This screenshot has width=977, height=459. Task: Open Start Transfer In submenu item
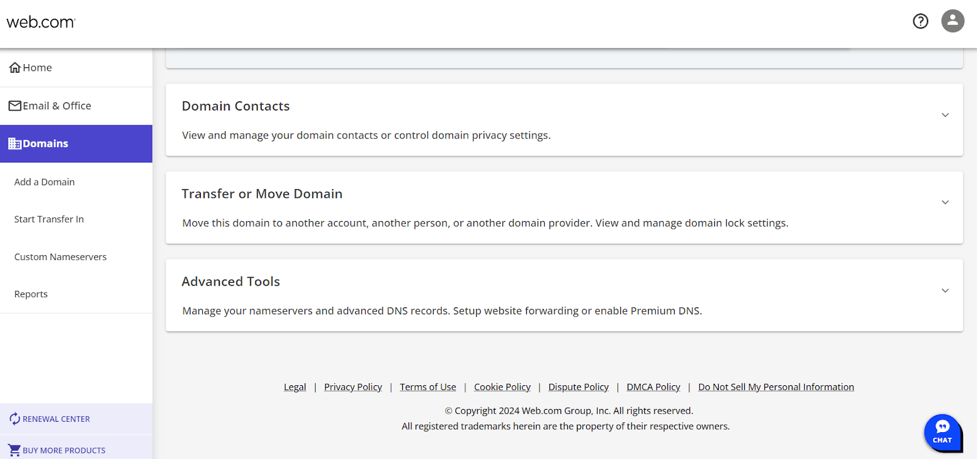(x=49, y=219)
